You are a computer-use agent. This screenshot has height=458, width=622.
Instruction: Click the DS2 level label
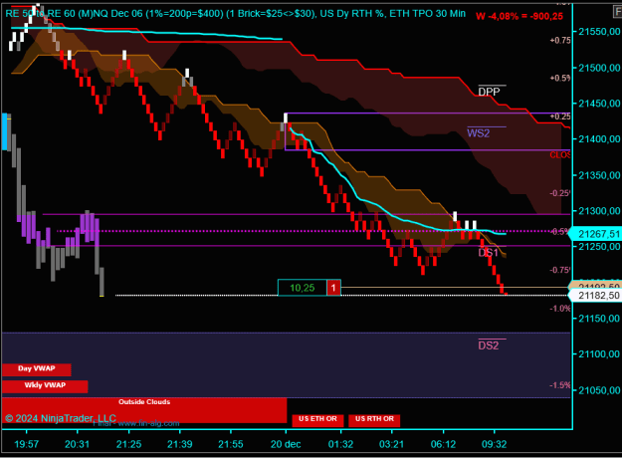[x=489, y=345]
